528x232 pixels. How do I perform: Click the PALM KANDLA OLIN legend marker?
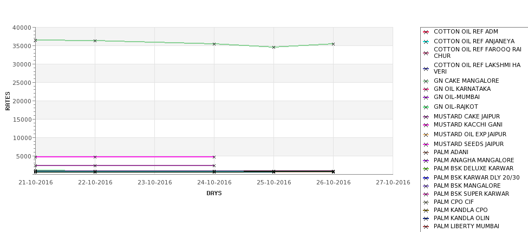click(426, 218)
